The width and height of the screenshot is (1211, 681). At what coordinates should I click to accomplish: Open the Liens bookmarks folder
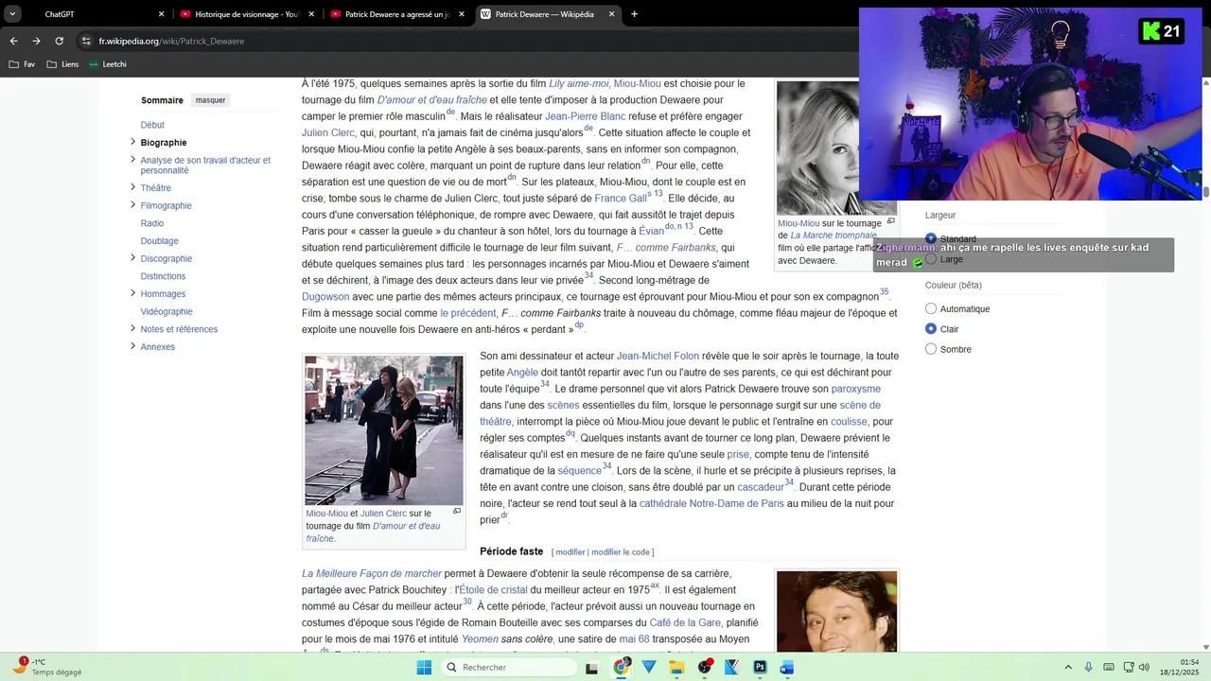pyautogui.click(x=62, y=64)
